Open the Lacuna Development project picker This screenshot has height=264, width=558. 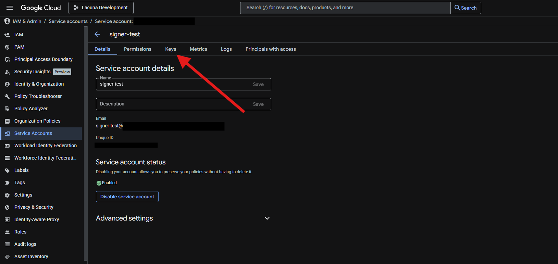click(x=101, y=8)
